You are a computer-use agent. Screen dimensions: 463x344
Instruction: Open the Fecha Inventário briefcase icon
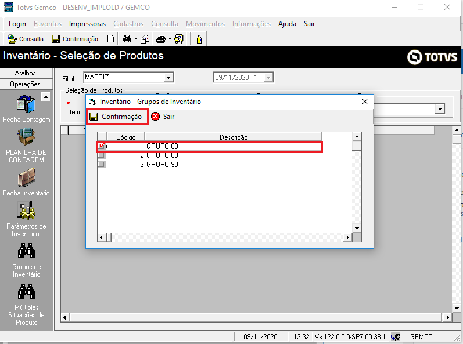point(26,178)
